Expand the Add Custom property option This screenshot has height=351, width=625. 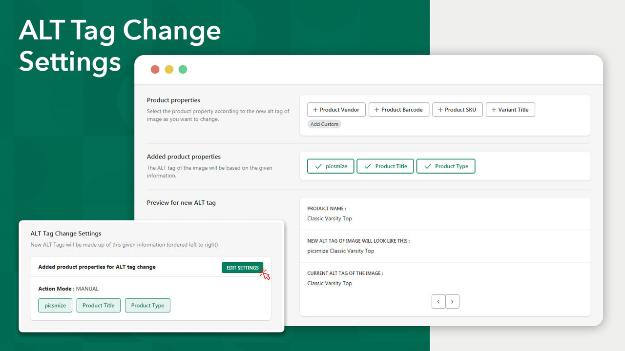[x=324, y=124]
